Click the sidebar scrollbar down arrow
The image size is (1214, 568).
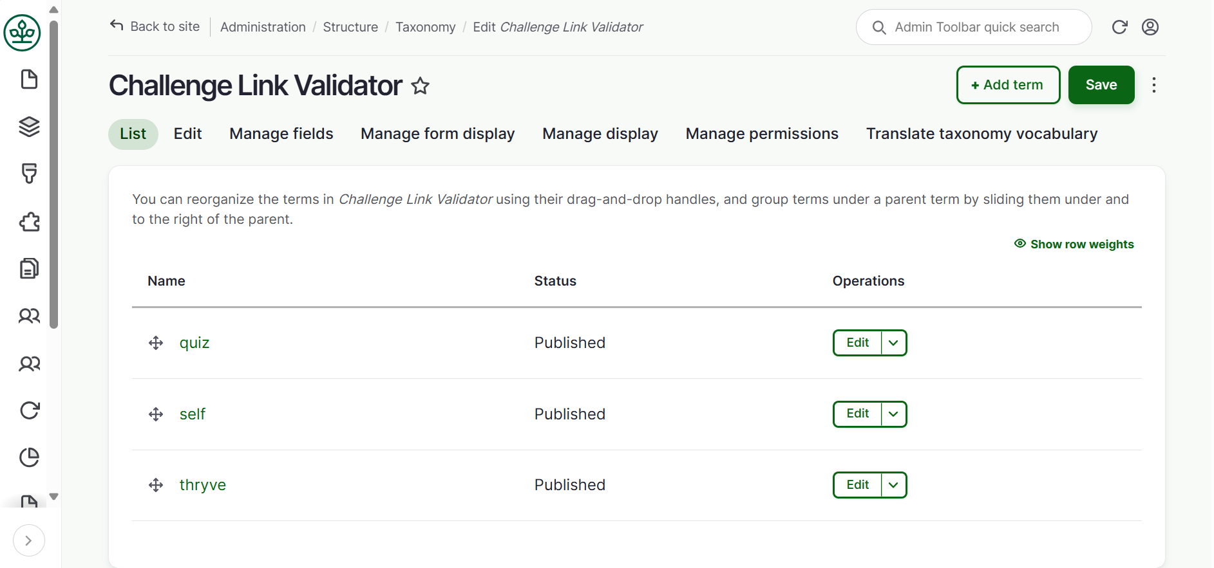tap(54, 497)
